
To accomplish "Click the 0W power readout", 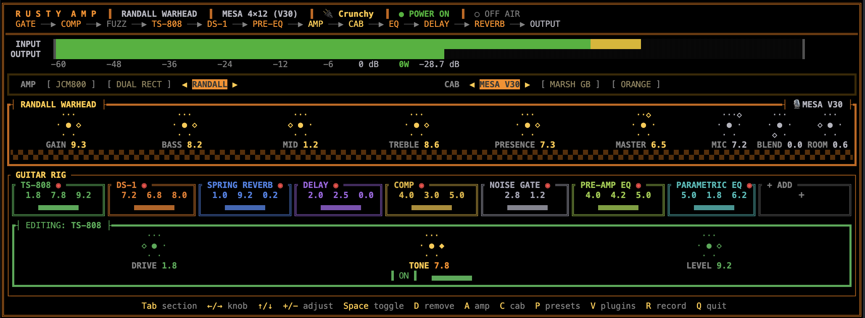I will pyautogui.click(x=404, y=64).
